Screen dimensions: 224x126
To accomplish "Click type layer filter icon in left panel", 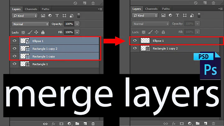I will 57,16.
